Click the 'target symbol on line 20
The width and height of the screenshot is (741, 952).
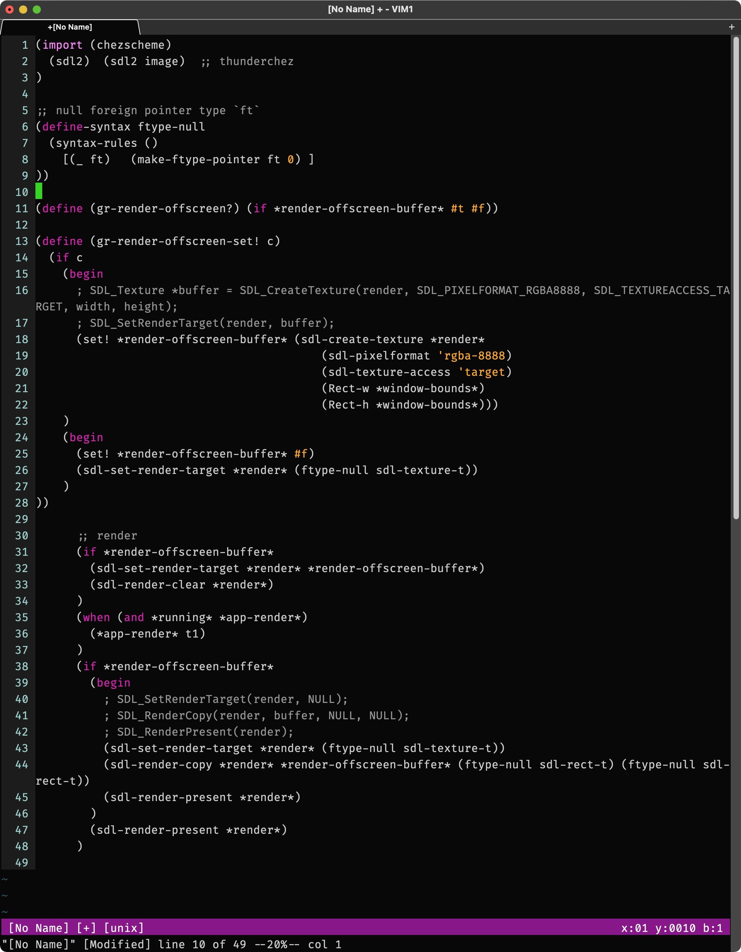(x=482, y=372)
